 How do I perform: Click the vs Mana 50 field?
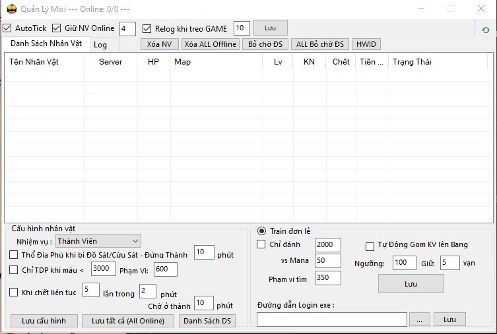tap(328, 261)
